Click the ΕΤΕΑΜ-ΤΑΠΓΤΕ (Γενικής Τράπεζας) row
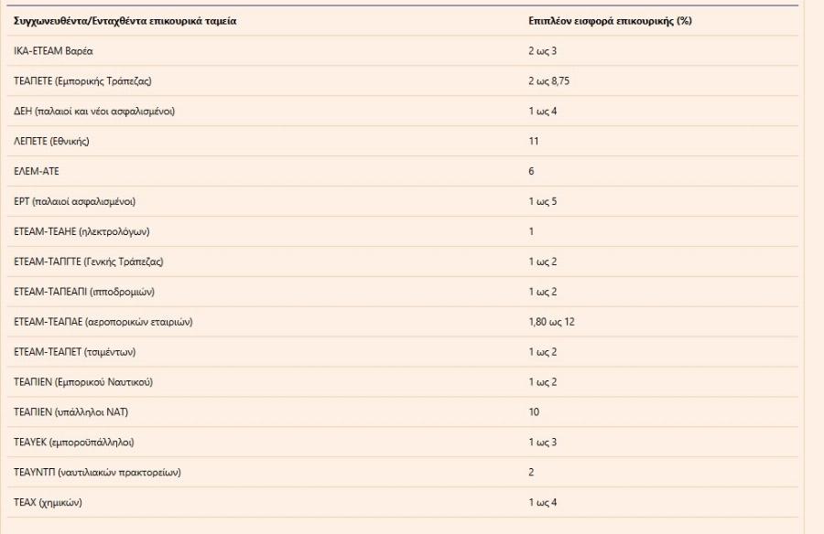 click(x=89, y=262)
